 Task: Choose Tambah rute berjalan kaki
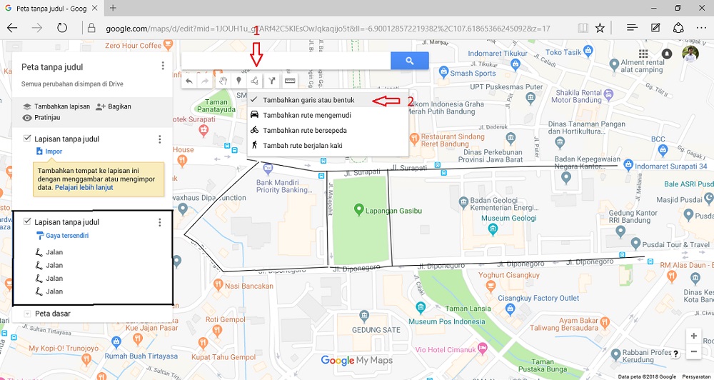coord(328,145)
